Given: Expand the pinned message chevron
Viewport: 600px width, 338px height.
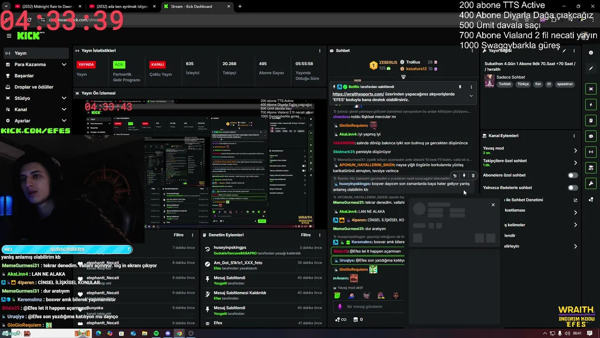Looking at the screenshot, I should 471,96.
